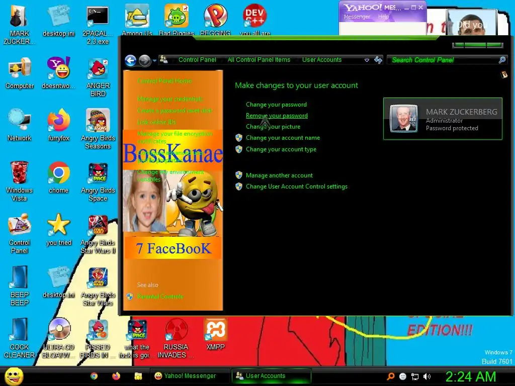Screen dimensions: 515x386
Task: Click the network tray icon
Action: tap(415, 376)
